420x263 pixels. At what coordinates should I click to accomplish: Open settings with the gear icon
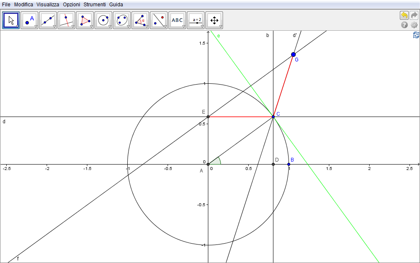414,25
